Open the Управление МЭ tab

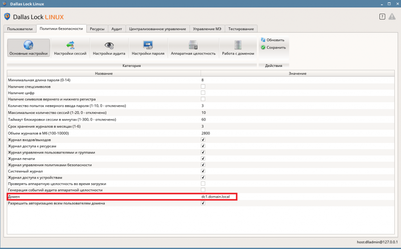207,29
